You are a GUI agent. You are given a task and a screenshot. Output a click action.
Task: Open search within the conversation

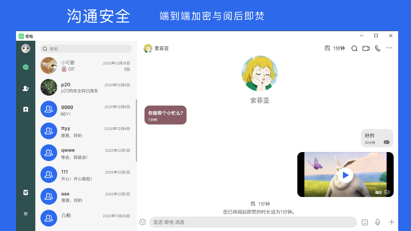tap(354, 48)
